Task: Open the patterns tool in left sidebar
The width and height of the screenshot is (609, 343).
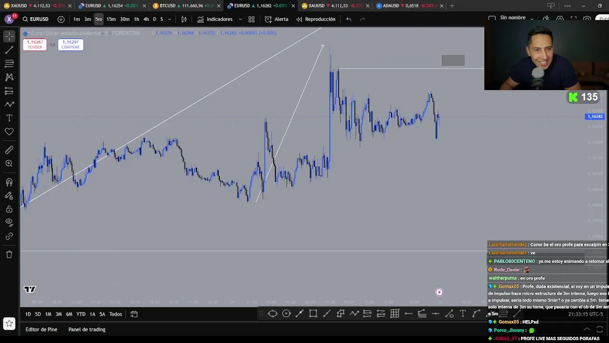Action: click(x=9, y=77)
